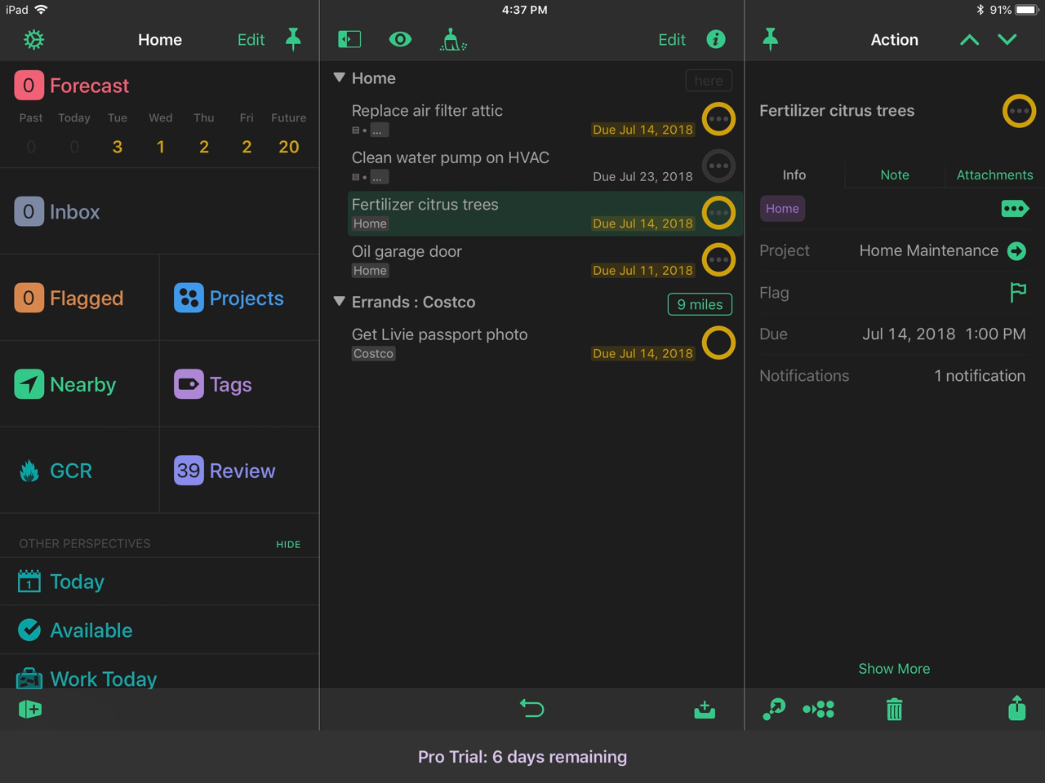Add new perspective with plus icon
Image resolution: width=1045 pixels, height=783 pixels.
[30, 709]
